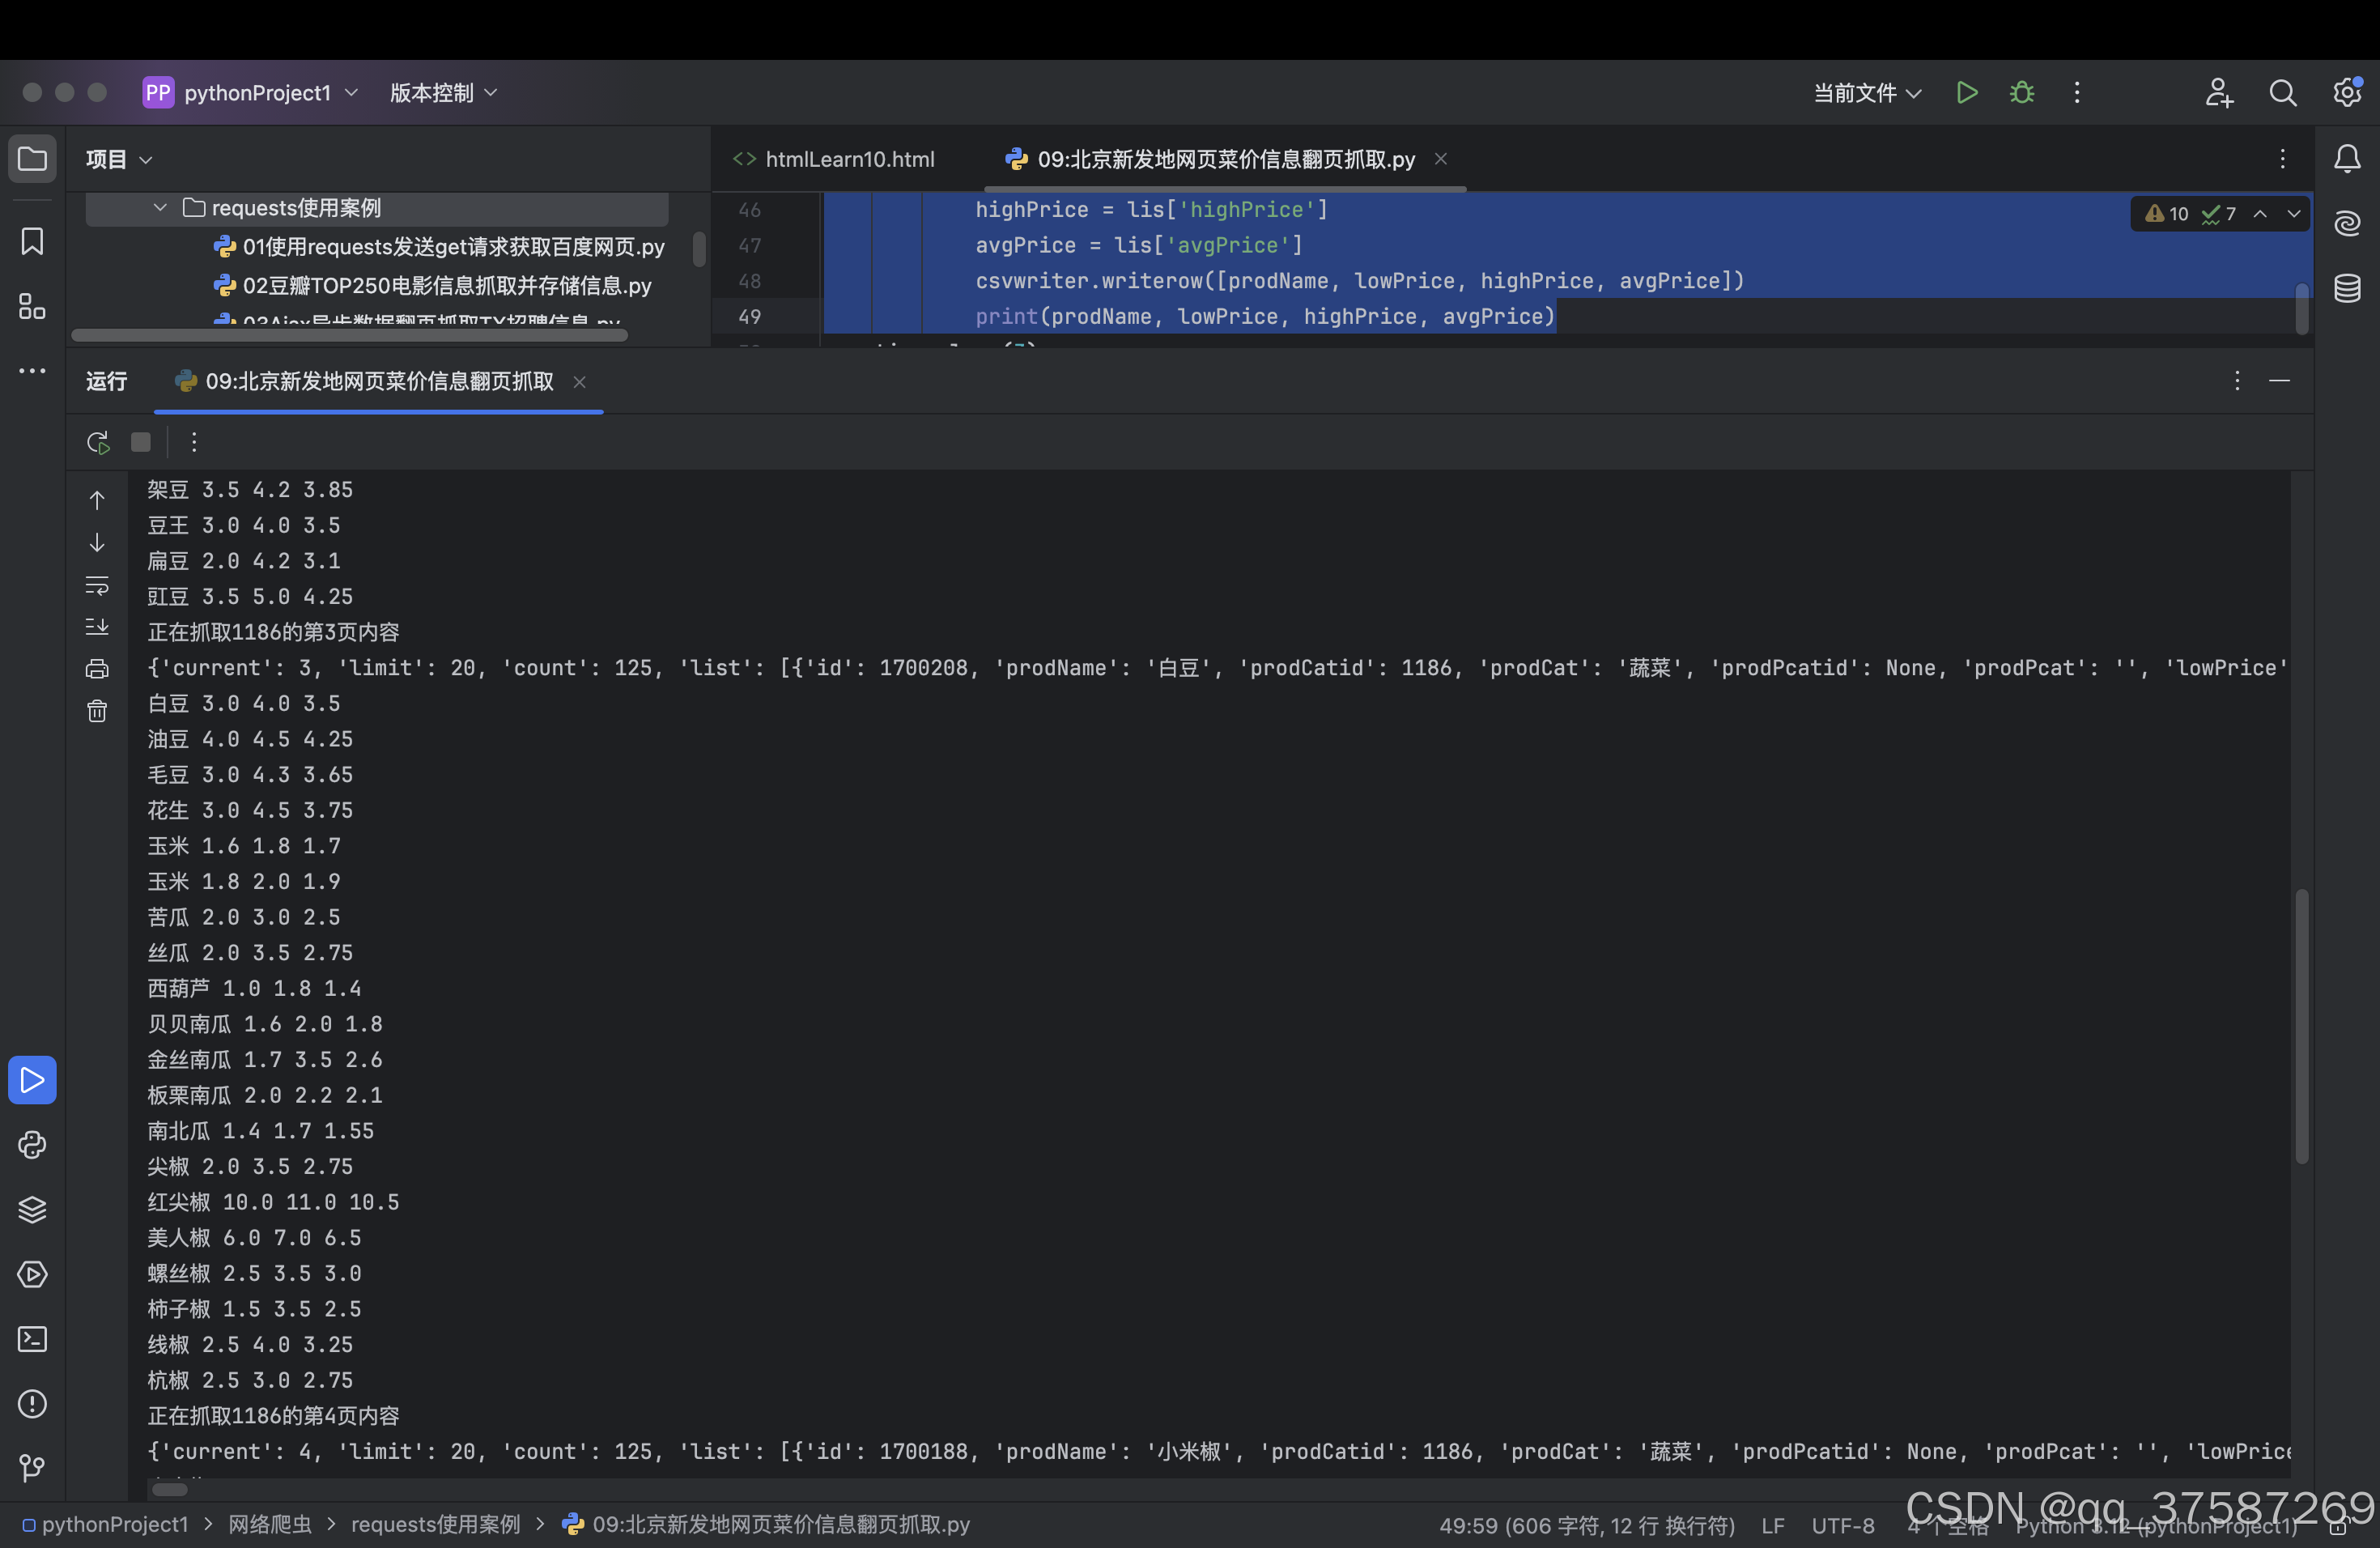Click the console vertical scrollbar thumb
2380x1548 pixels.
point(2301,1025)
